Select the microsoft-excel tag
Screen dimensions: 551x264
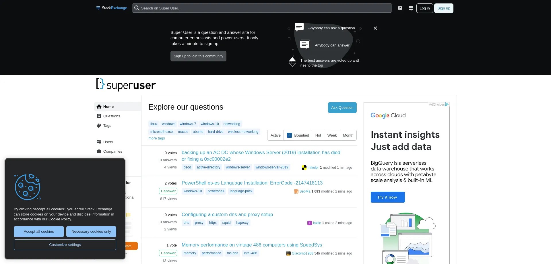162,132
